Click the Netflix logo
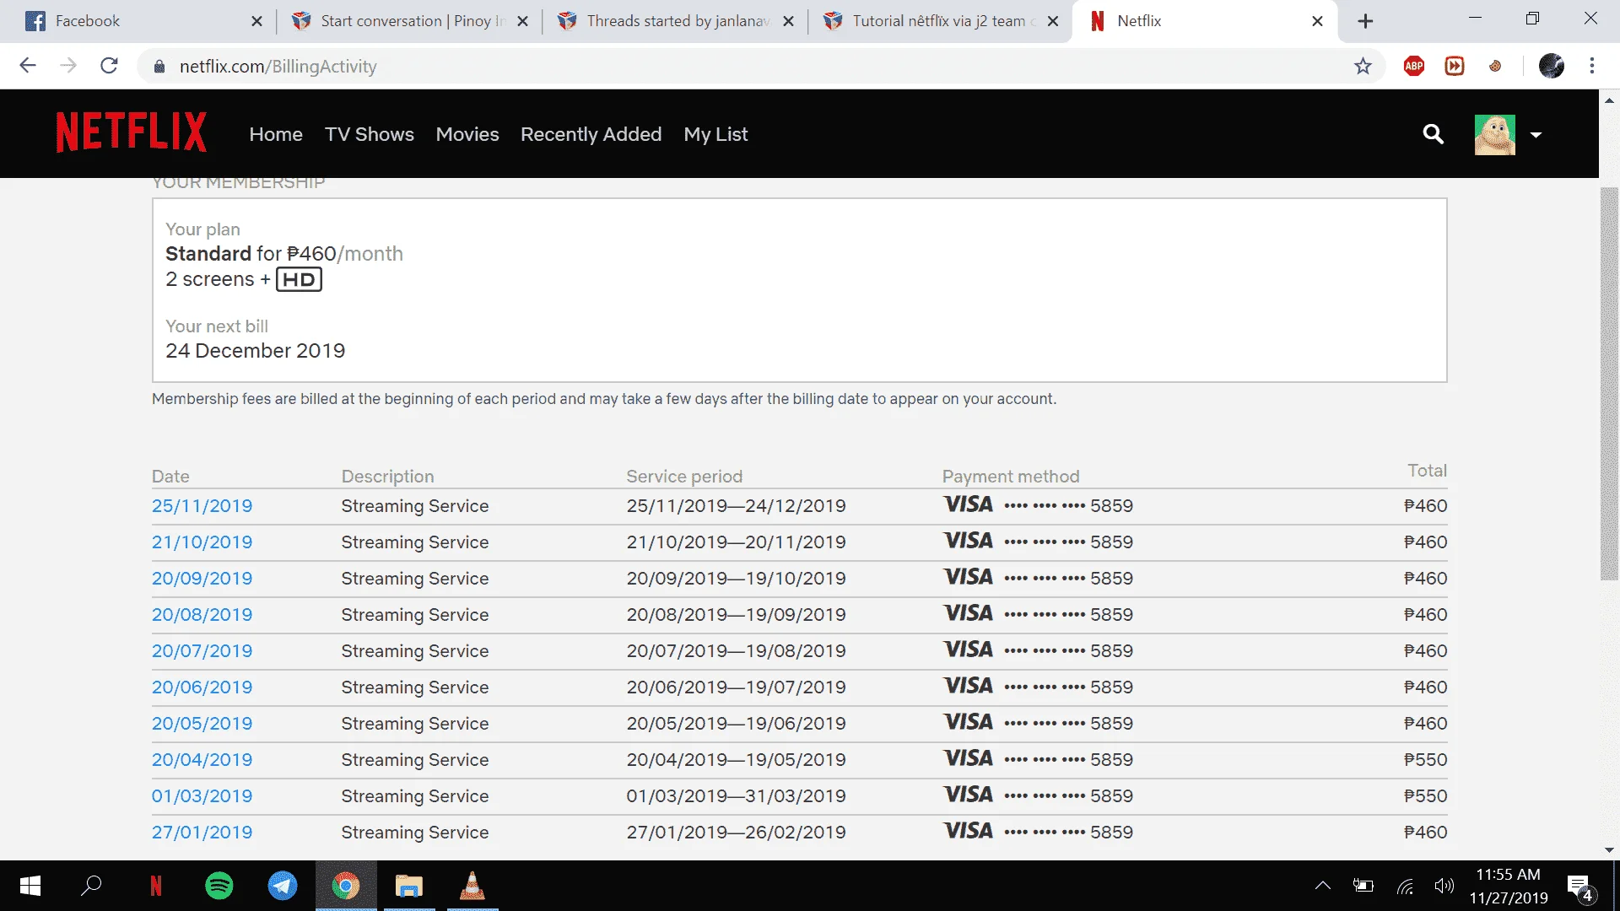 (131, 132)
